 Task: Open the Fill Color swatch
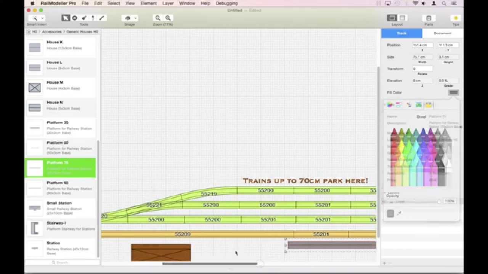tap(453, 92)
